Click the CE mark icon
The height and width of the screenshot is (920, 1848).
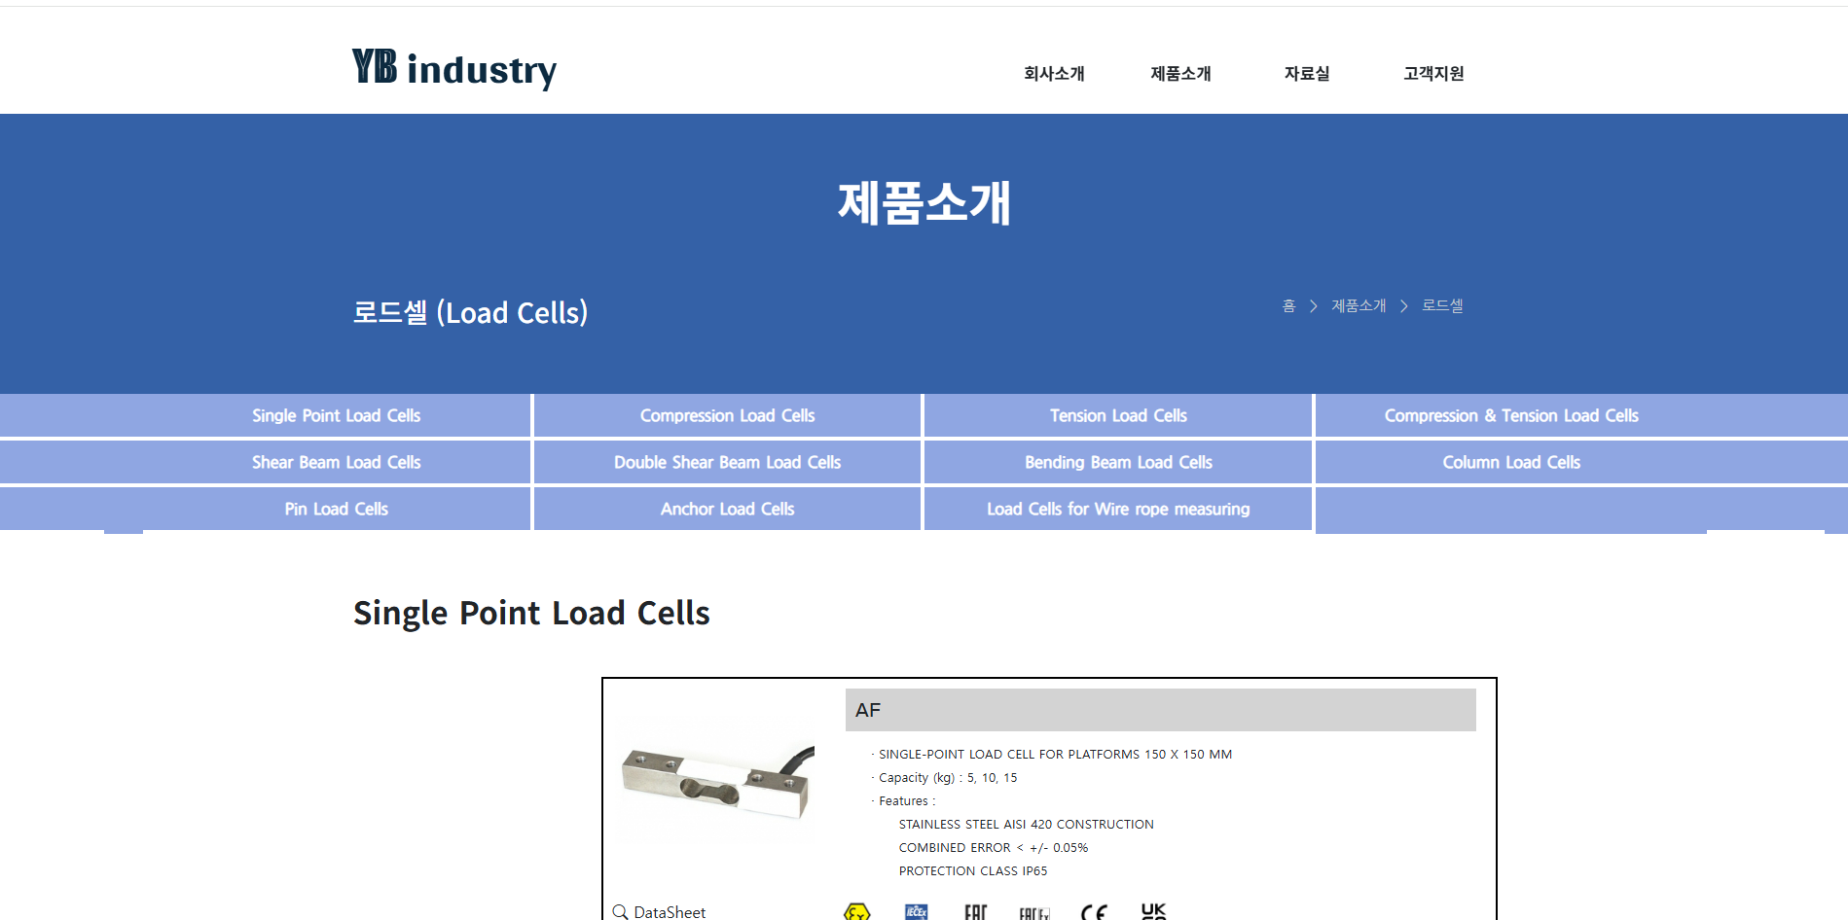[x=1094, y=912]
